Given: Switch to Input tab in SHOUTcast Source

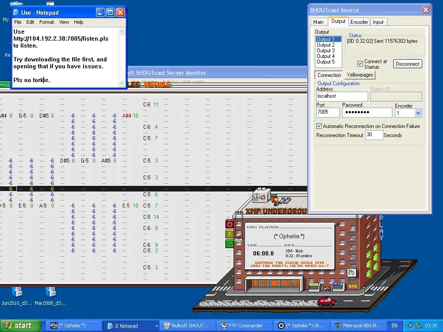Looking at the screenshot, I should 378,22.
